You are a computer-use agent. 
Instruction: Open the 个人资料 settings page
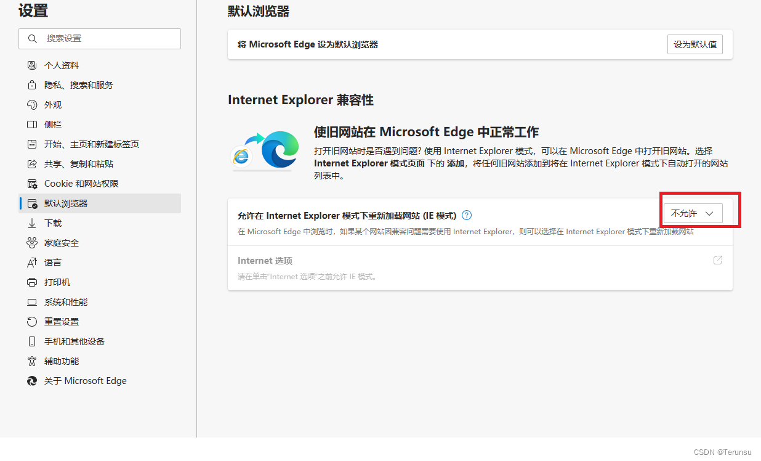click(100, 65)
